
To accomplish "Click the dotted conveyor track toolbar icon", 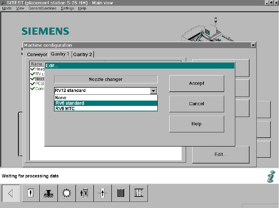I will click(x=139, y=193).
